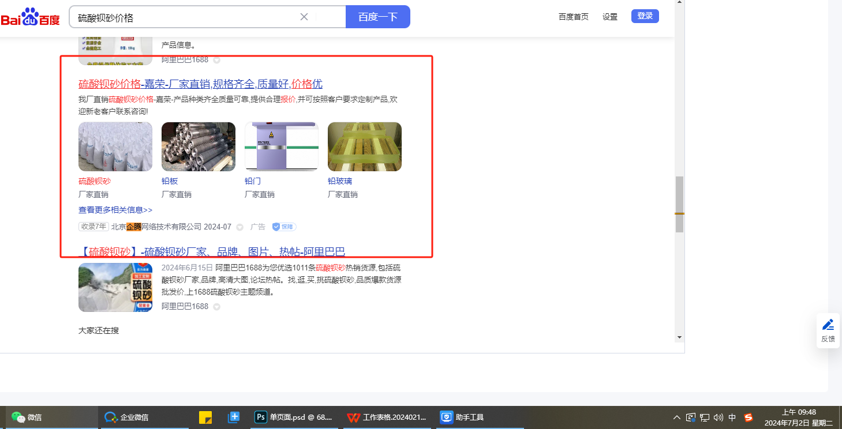Viewport: 842px width, 429px height.
Task: Click 查看更多相关信息>> link
Action: click(x=115, y=210)
